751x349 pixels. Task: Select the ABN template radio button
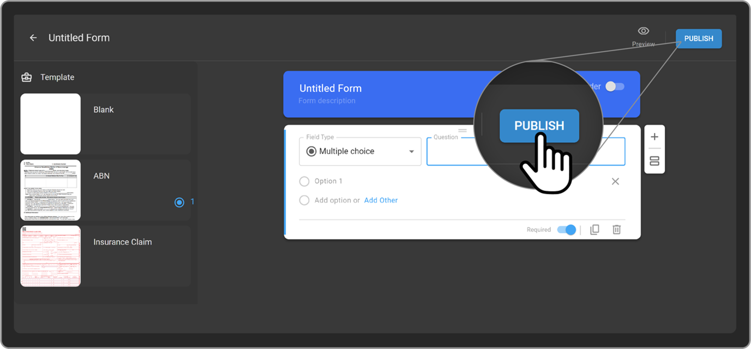pos(179,202)
